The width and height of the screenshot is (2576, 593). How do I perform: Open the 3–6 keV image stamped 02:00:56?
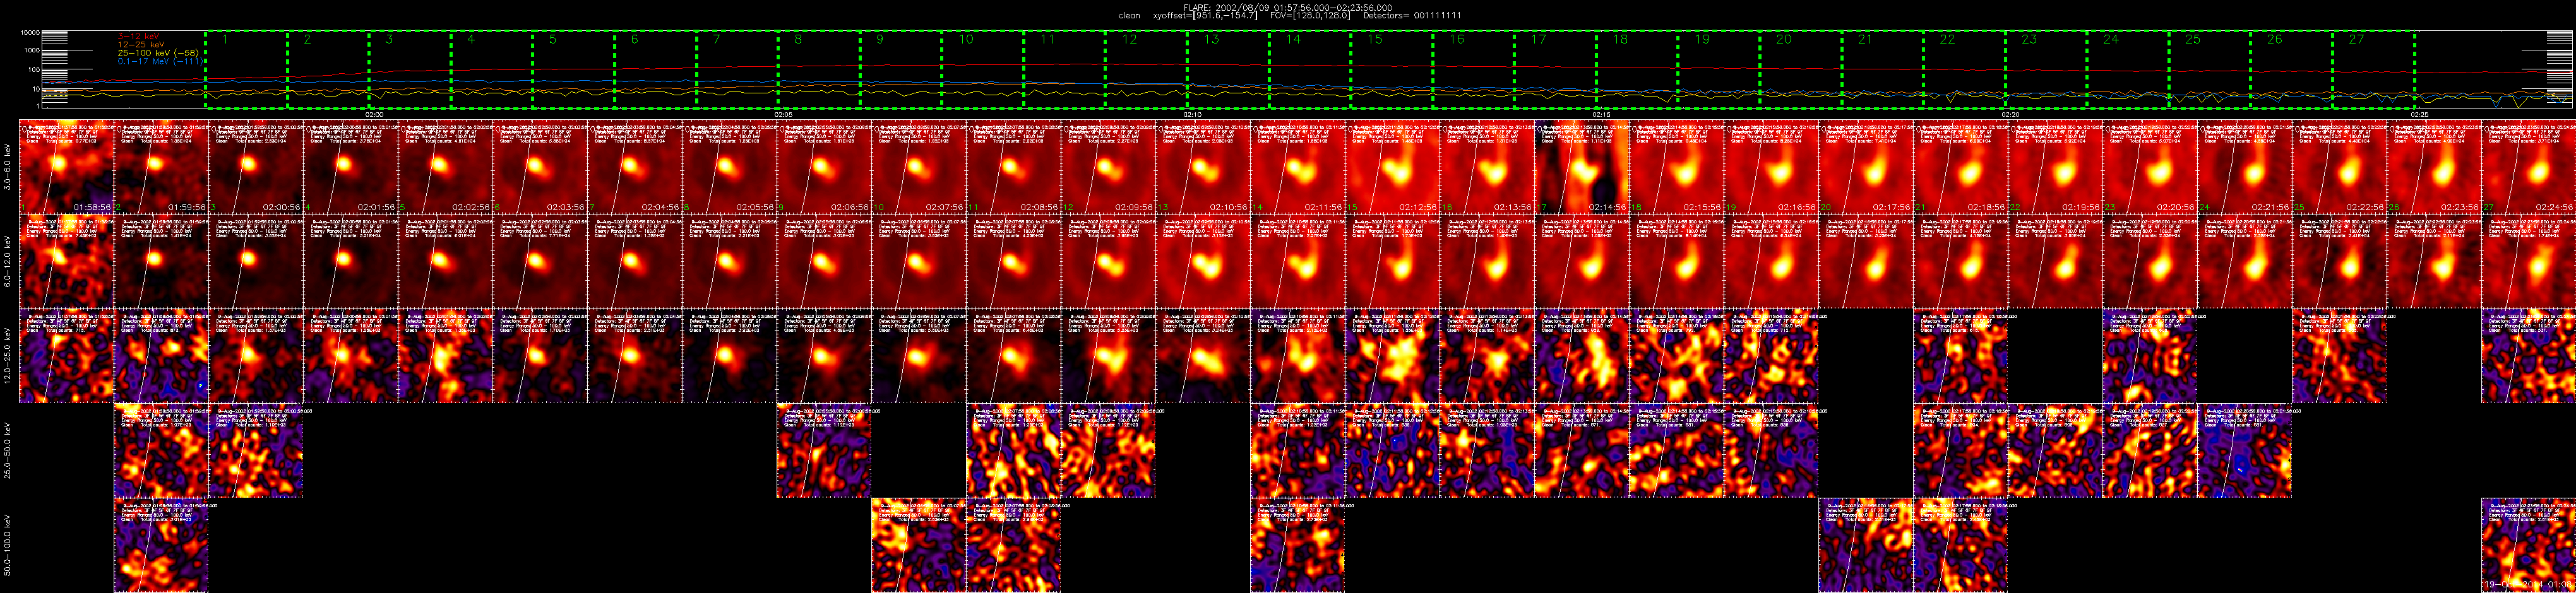[256, 167]
